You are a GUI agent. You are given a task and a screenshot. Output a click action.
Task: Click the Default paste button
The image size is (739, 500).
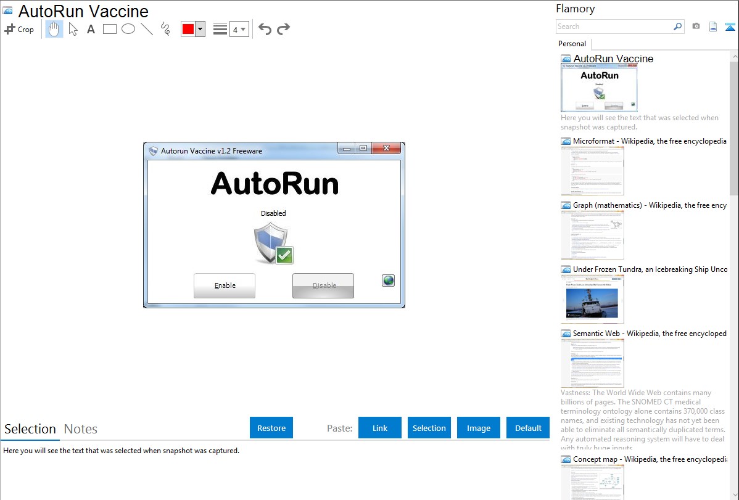point(528,428)
